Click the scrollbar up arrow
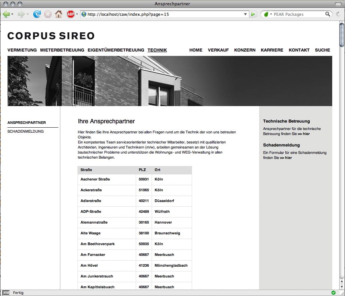Screen dimensions: 345x296 point(342,281)
